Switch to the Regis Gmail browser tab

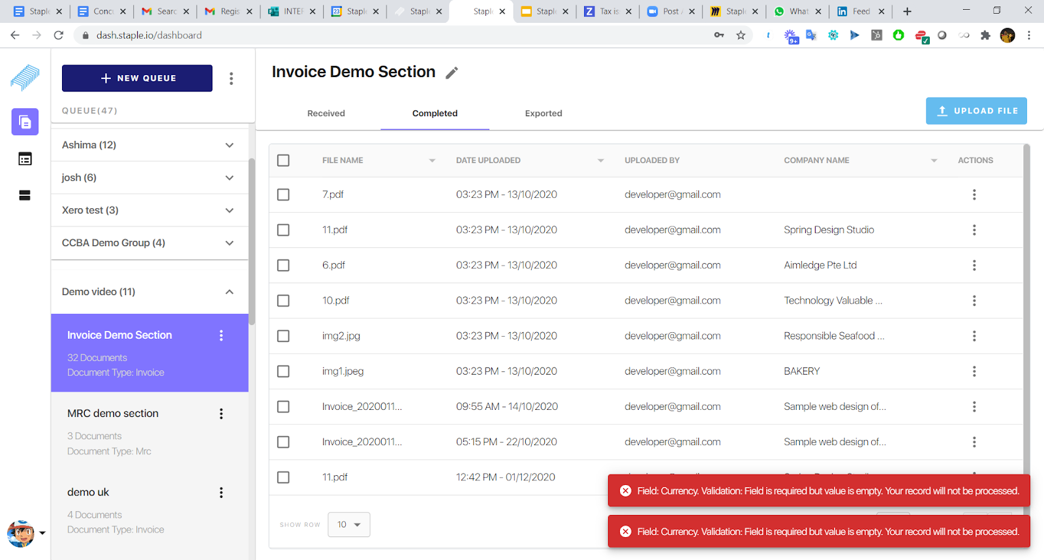point(229,12)
